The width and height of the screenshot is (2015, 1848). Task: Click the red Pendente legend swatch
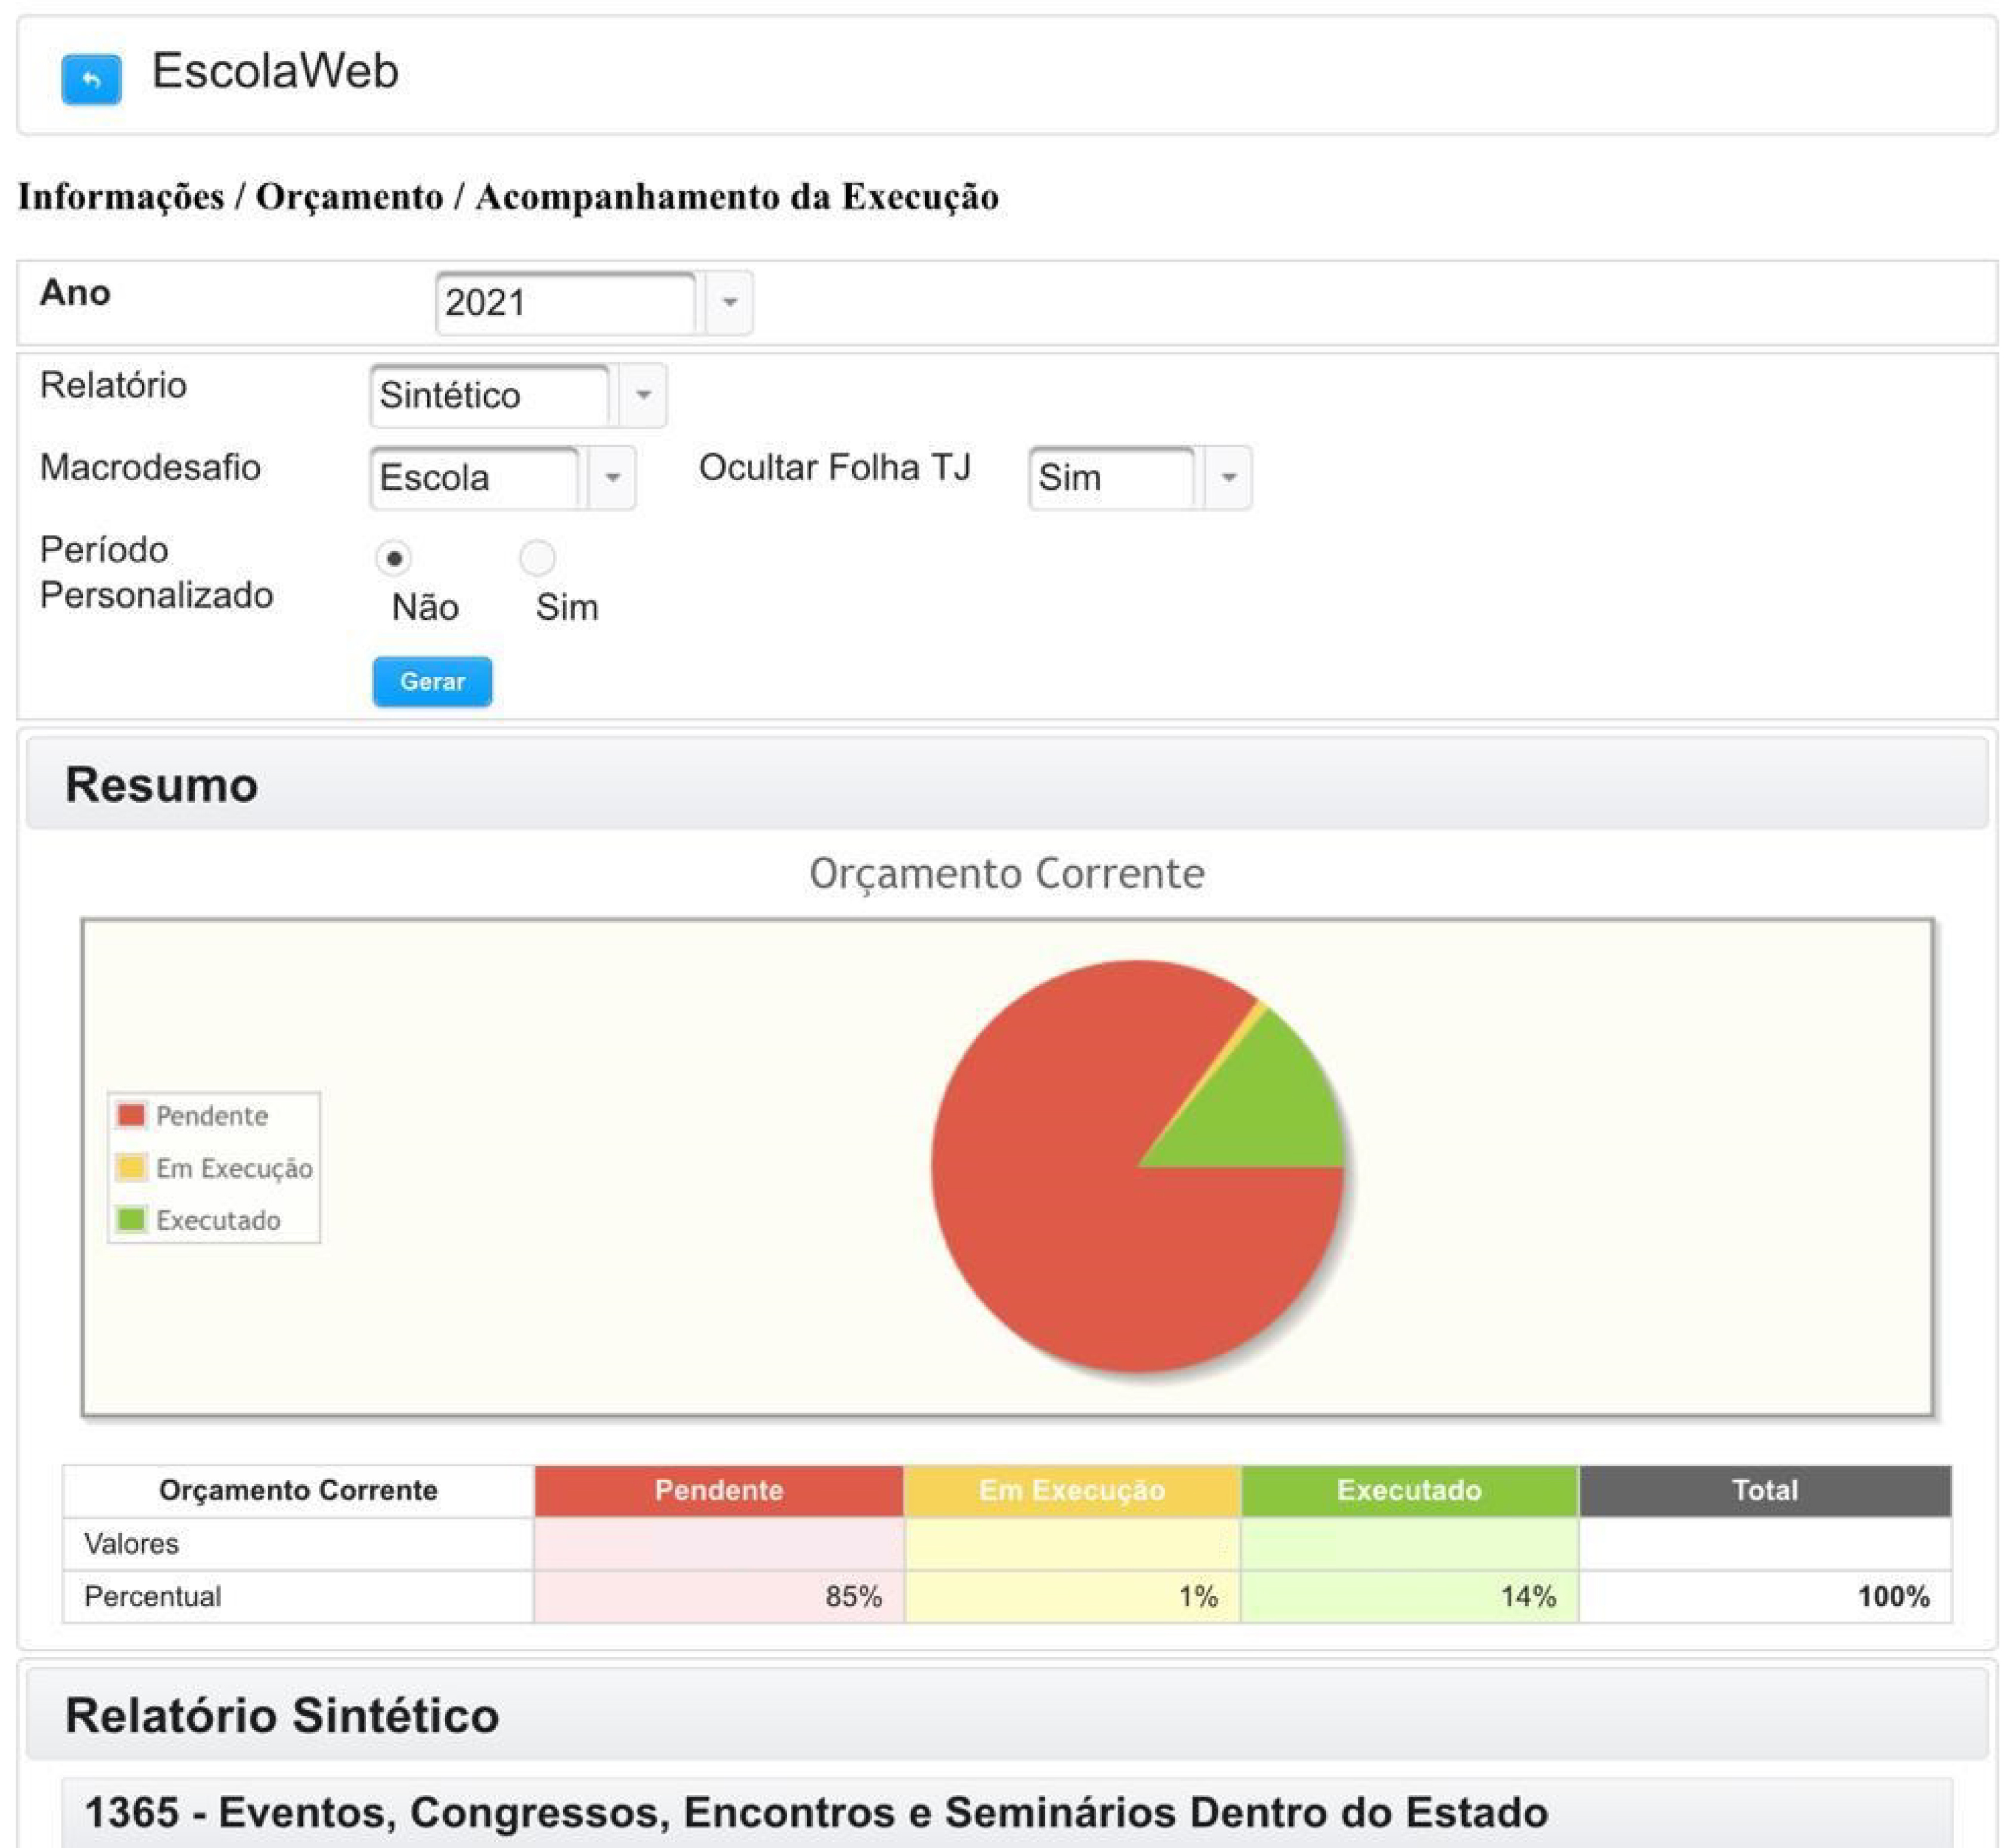click(131, 1115)
